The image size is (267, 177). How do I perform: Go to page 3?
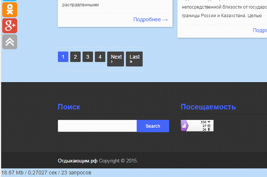(88, 57)
